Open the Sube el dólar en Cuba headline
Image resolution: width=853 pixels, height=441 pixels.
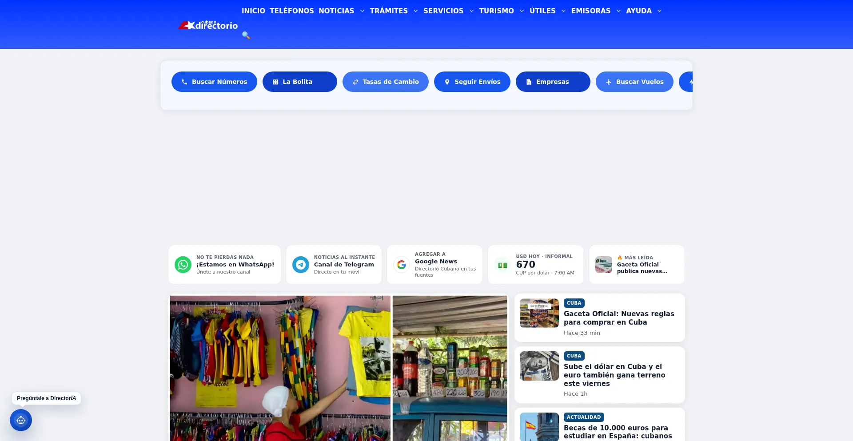[614, 375]
